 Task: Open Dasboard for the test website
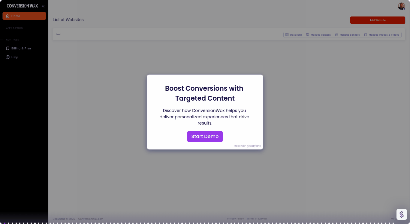tap(294, 35)
